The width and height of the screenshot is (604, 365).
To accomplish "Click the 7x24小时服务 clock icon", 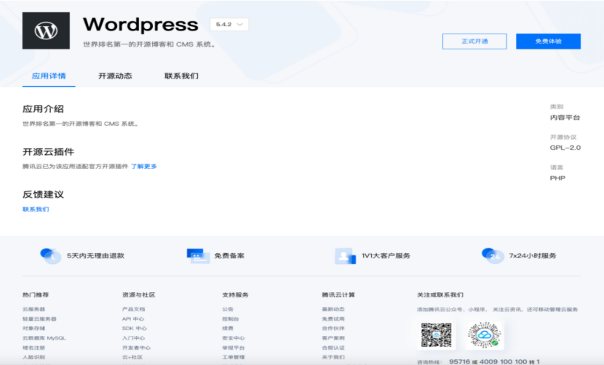I will [493, 256].
